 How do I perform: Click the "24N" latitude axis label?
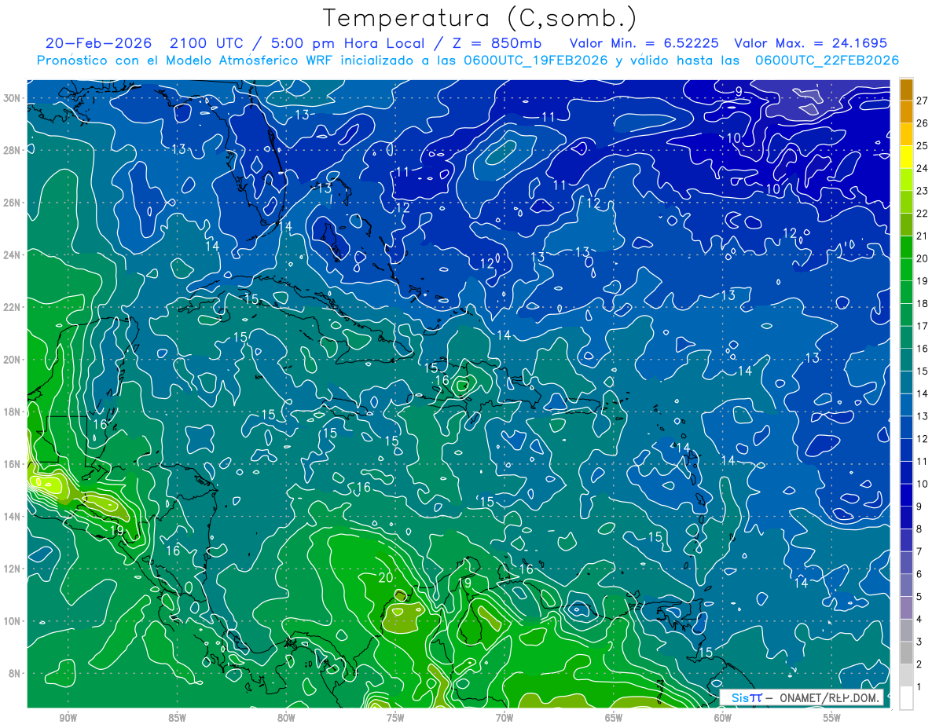(13, 255)
